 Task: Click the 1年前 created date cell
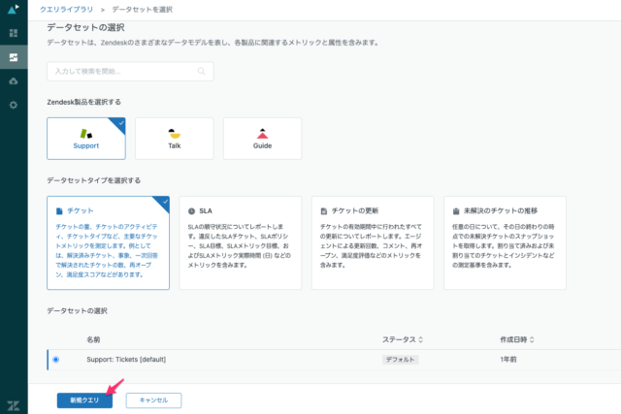[508, 360]
